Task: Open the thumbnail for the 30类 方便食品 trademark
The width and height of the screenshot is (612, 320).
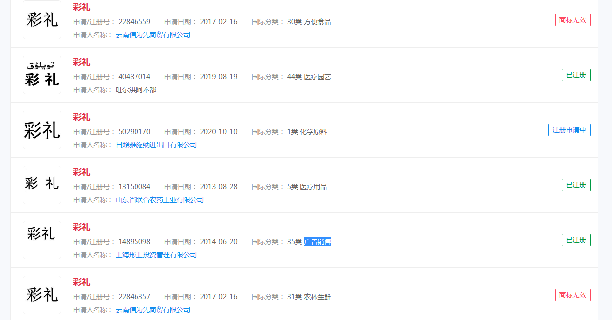Action: [x=42, y=20]
